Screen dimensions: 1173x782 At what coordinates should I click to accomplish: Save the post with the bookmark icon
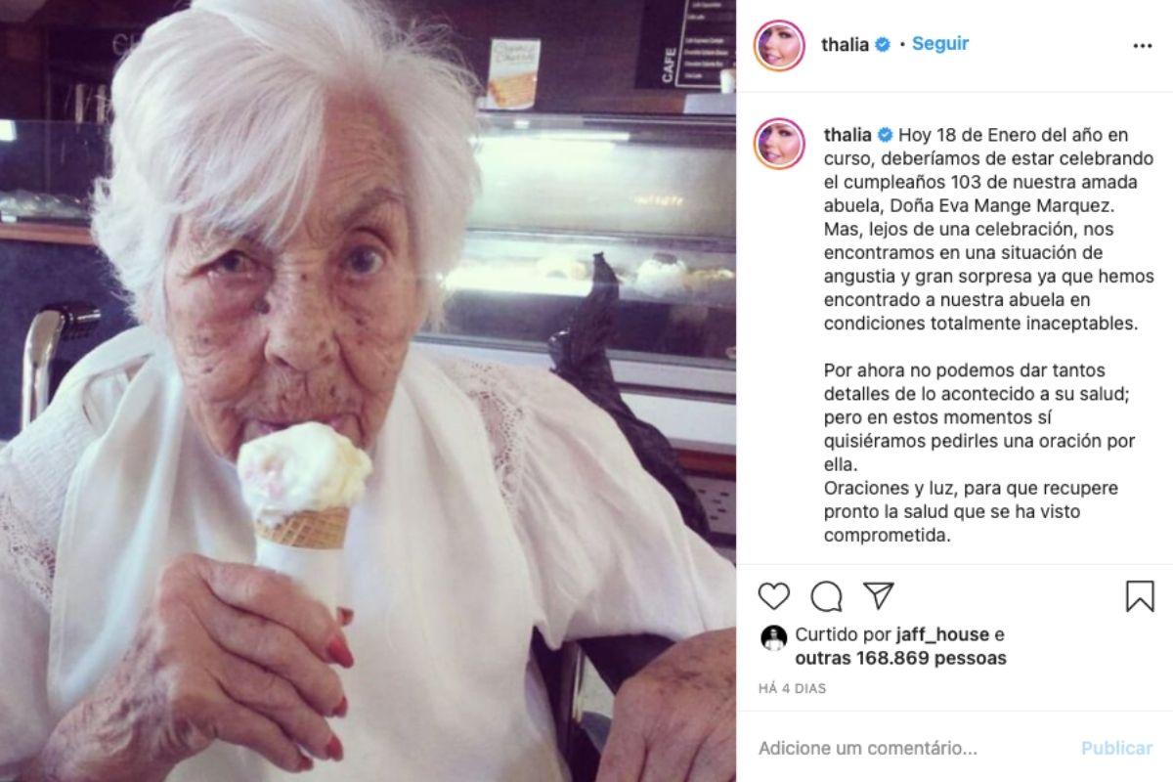pos(1140,595)
